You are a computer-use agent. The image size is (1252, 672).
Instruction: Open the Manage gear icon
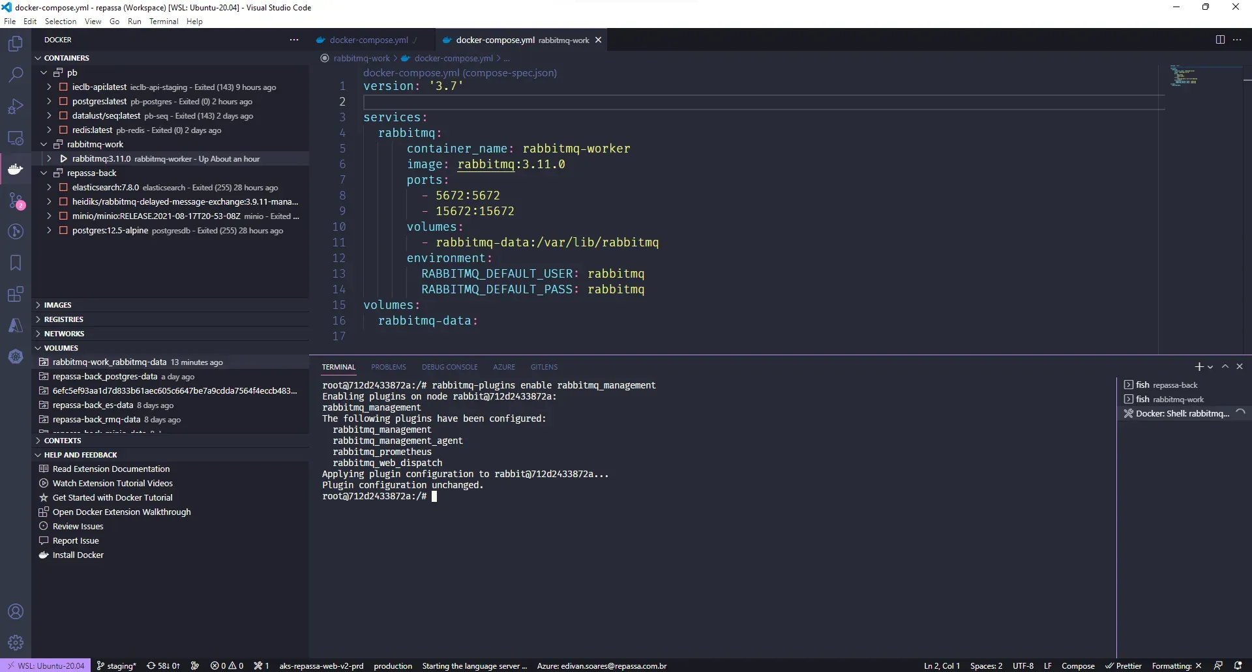click(16, 643)
